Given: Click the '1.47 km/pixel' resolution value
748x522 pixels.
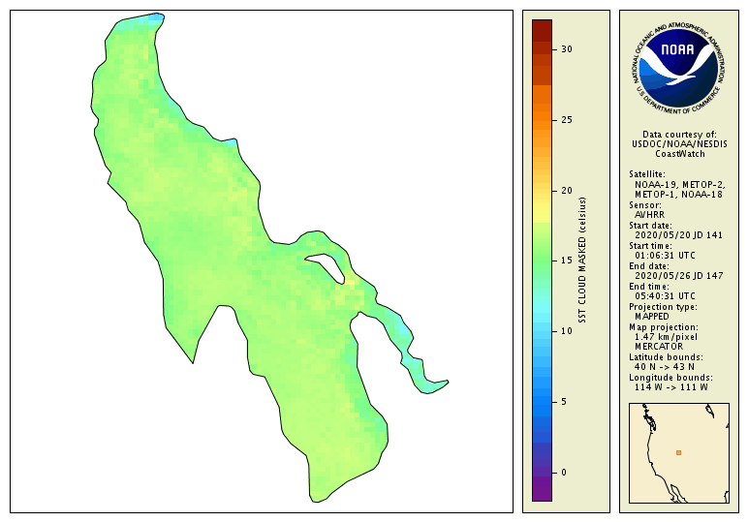Looking at the screenshot, I should 666,337.
